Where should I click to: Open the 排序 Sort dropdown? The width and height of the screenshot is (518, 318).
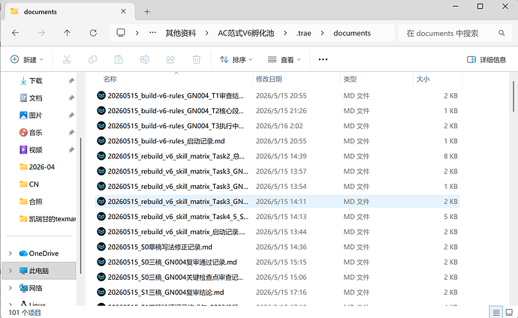pyautogui.click(x=236, y=60)
